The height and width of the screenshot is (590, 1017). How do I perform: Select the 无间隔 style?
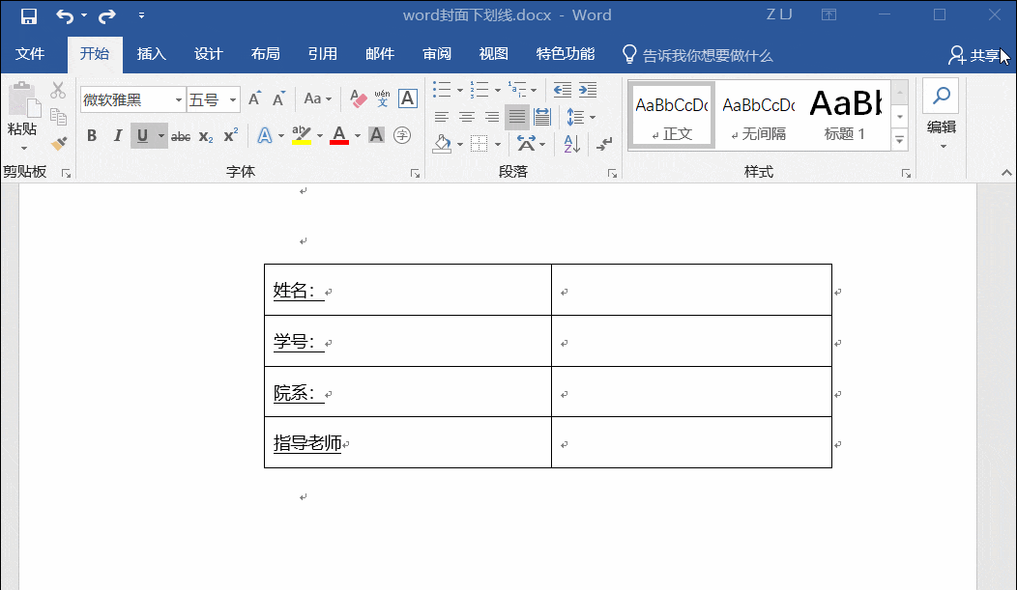pyautogui.click(x=758, y=117)
